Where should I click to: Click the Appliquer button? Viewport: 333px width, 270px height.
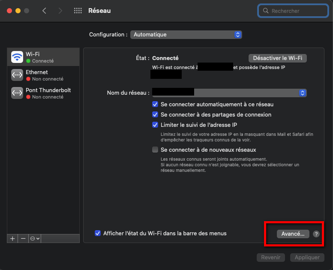[307, 258]
